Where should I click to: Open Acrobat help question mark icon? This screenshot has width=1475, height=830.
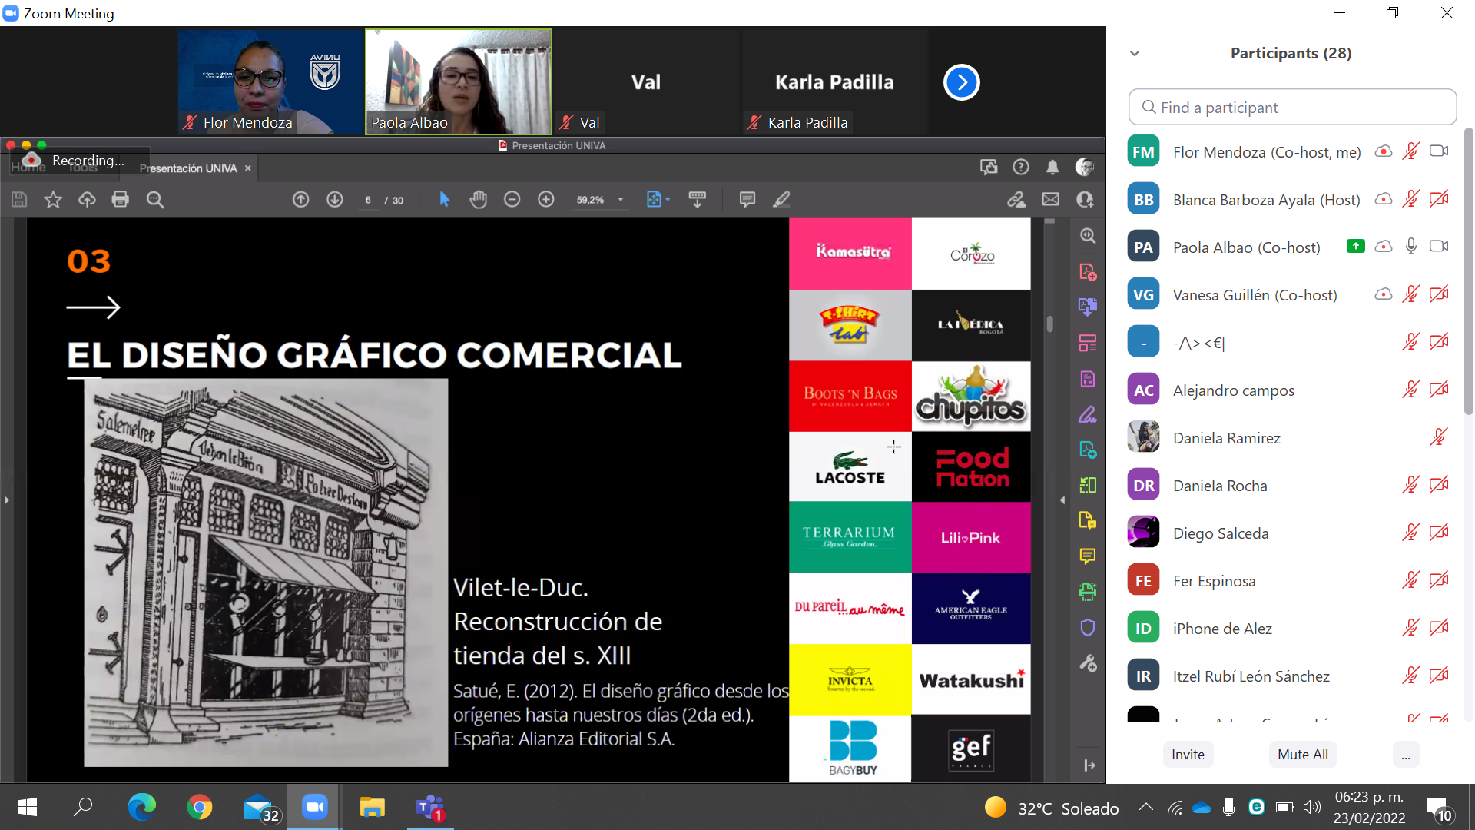[x=1021, y=167]
